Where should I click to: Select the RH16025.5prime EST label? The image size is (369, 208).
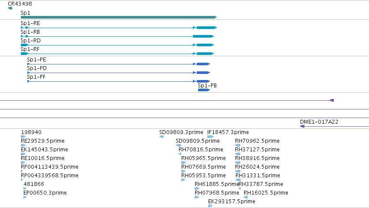click(266, 193)
